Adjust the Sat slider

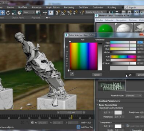coord(123,60)
